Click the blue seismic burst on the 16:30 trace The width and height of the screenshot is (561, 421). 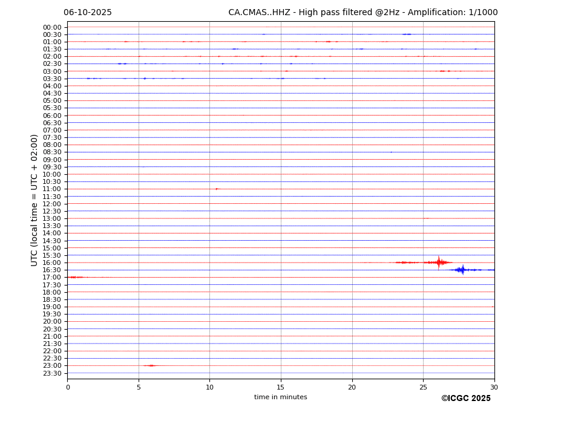(x=462, y=270)
